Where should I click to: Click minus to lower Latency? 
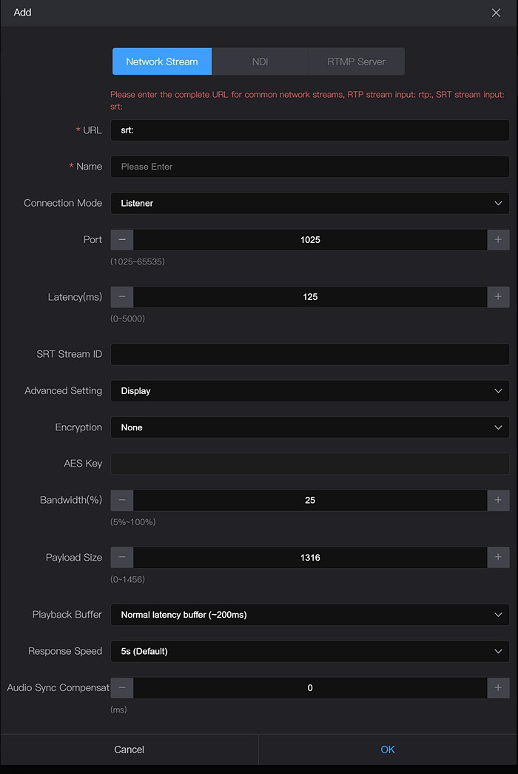tap(122, 297)
